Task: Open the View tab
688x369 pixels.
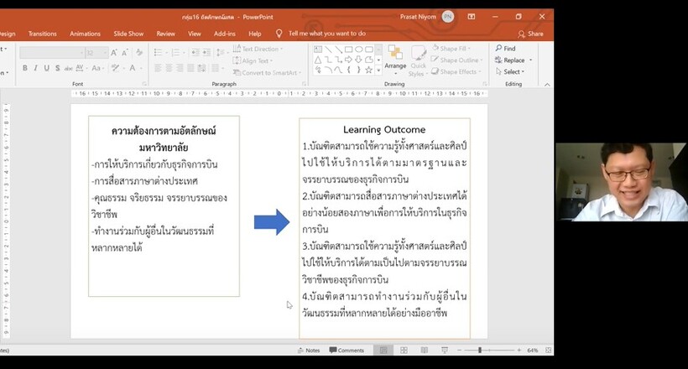Action: click(195, 34)
